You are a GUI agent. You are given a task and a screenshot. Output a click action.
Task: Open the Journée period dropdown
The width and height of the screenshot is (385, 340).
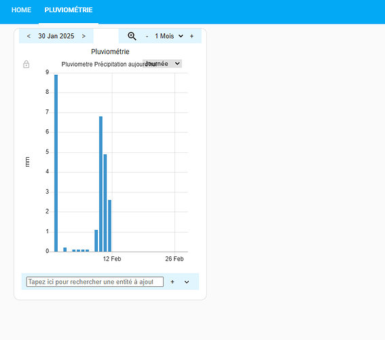click(x=162, y=64)
